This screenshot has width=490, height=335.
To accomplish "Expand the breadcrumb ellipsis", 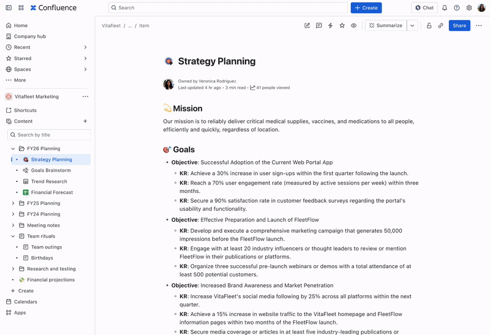I will tap(130, 26).
